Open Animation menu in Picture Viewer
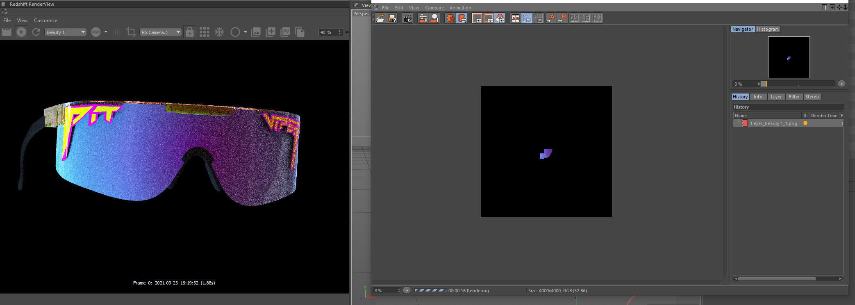Image resolution: width=855 pixels, height=305 pixels. 460,8
